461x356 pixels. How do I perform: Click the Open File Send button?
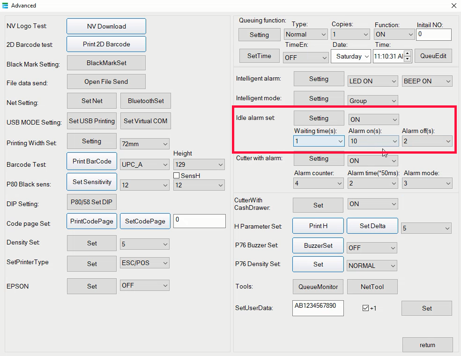coord(106,82)
